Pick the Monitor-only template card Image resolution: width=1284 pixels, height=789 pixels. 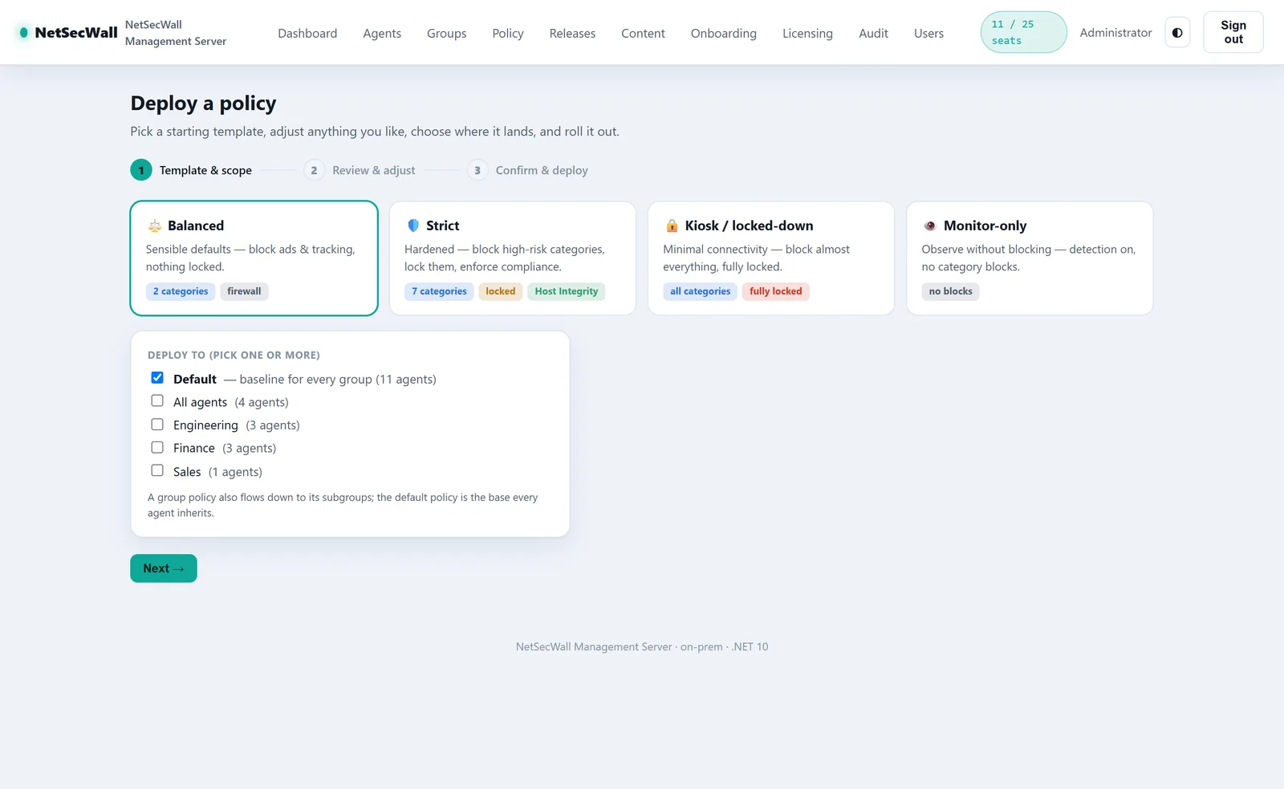tap(1030, 258)
